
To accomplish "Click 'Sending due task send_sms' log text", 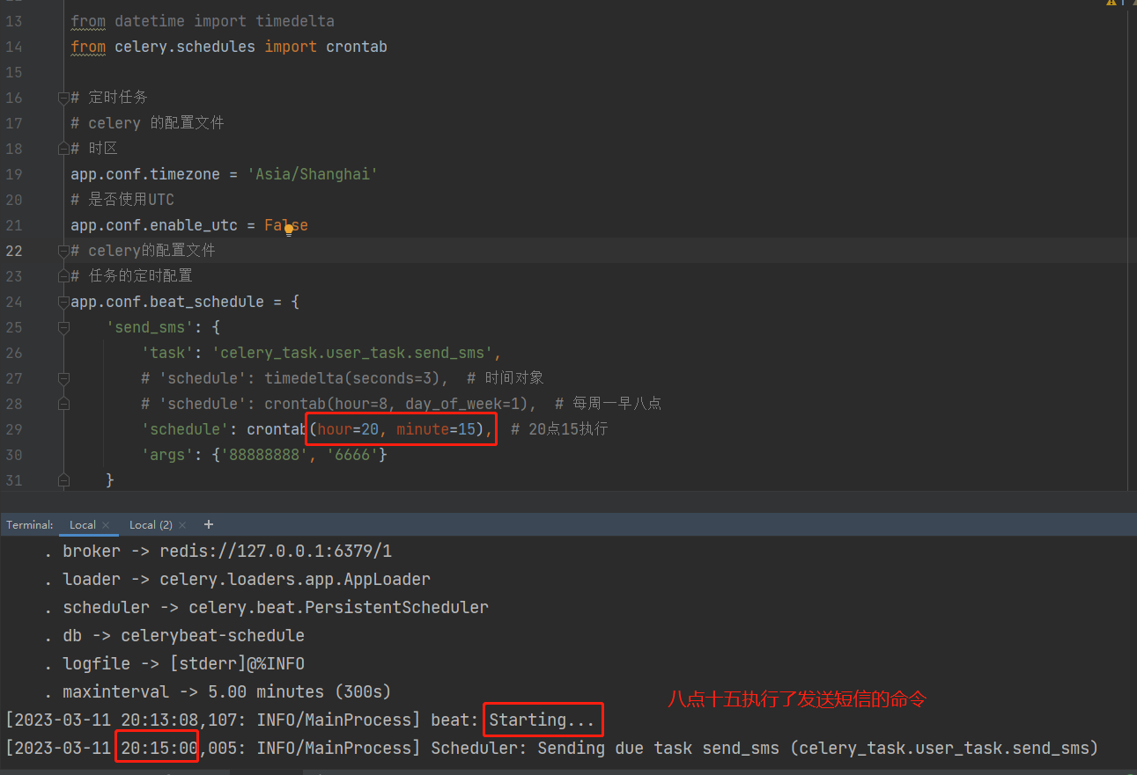I will (659, 749).
